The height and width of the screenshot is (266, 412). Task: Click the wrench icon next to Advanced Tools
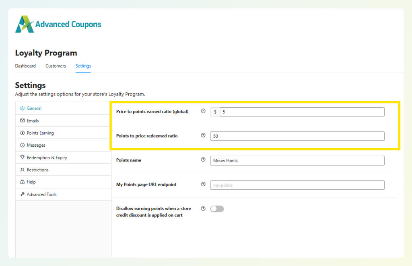pos(22,194)
